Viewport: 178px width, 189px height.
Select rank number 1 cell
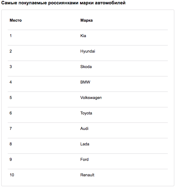tap(11, 36)
